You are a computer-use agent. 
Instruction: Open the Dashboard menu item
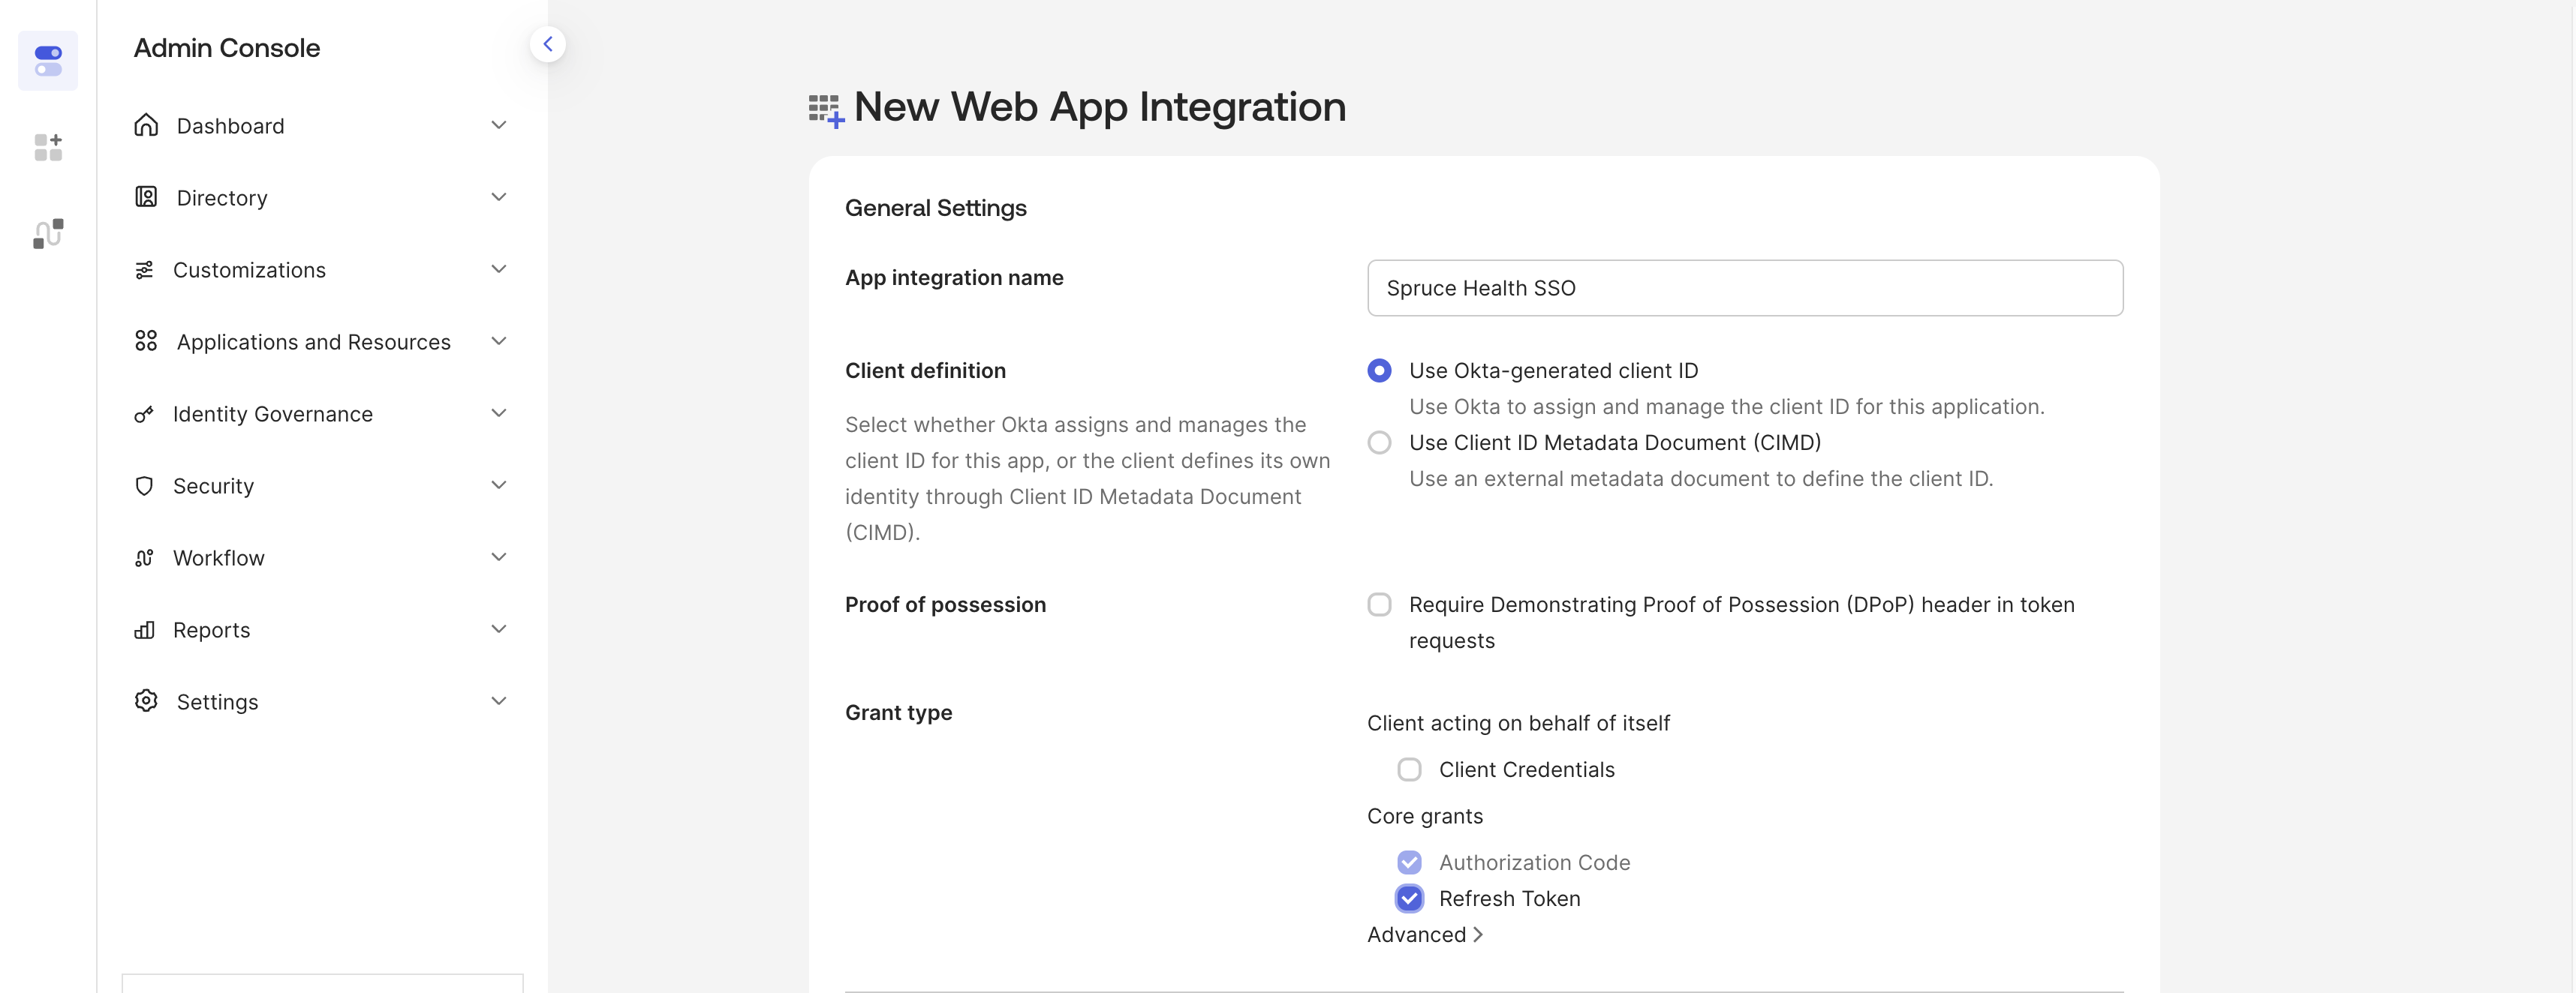click(x=322, y=126)
